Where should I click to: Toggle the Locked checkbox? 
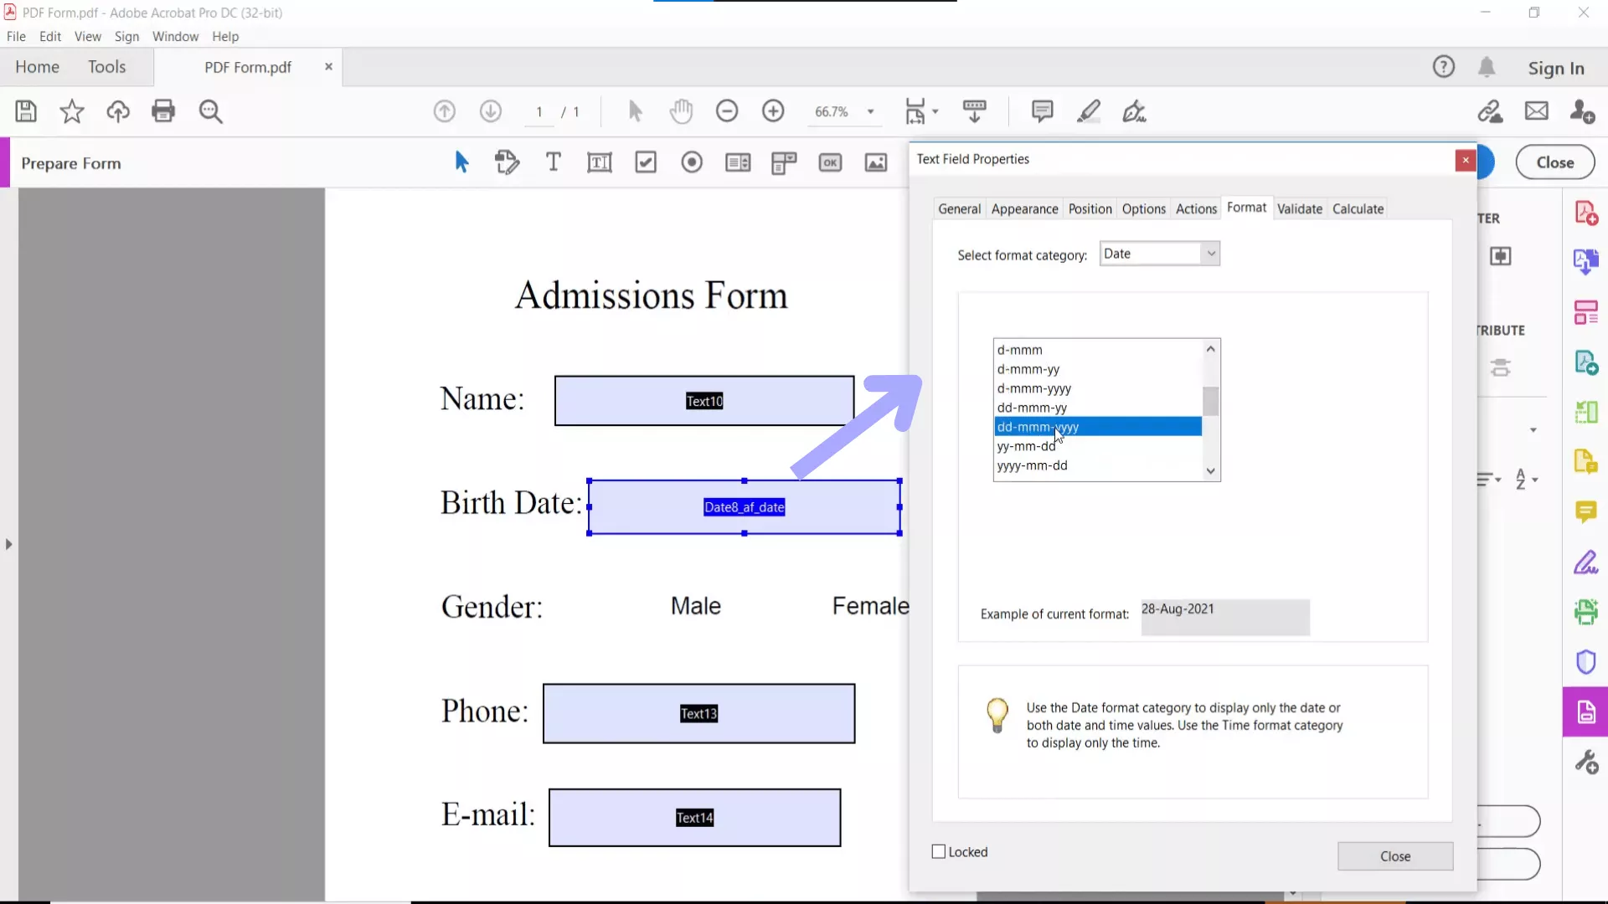coord(939,852)
